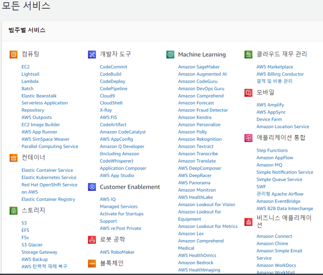Open the Support link
This screenshot has height=275, width=323.
(x=108, y=221)
